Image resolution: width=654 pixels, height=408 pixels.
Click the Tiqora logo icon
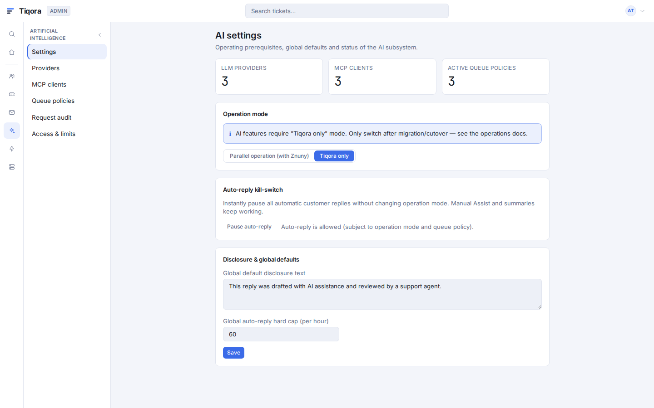(10, 11)
